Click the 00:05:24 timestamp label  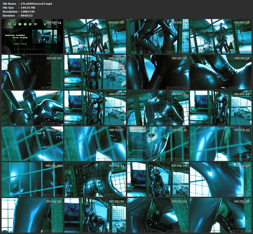(179, 201)
